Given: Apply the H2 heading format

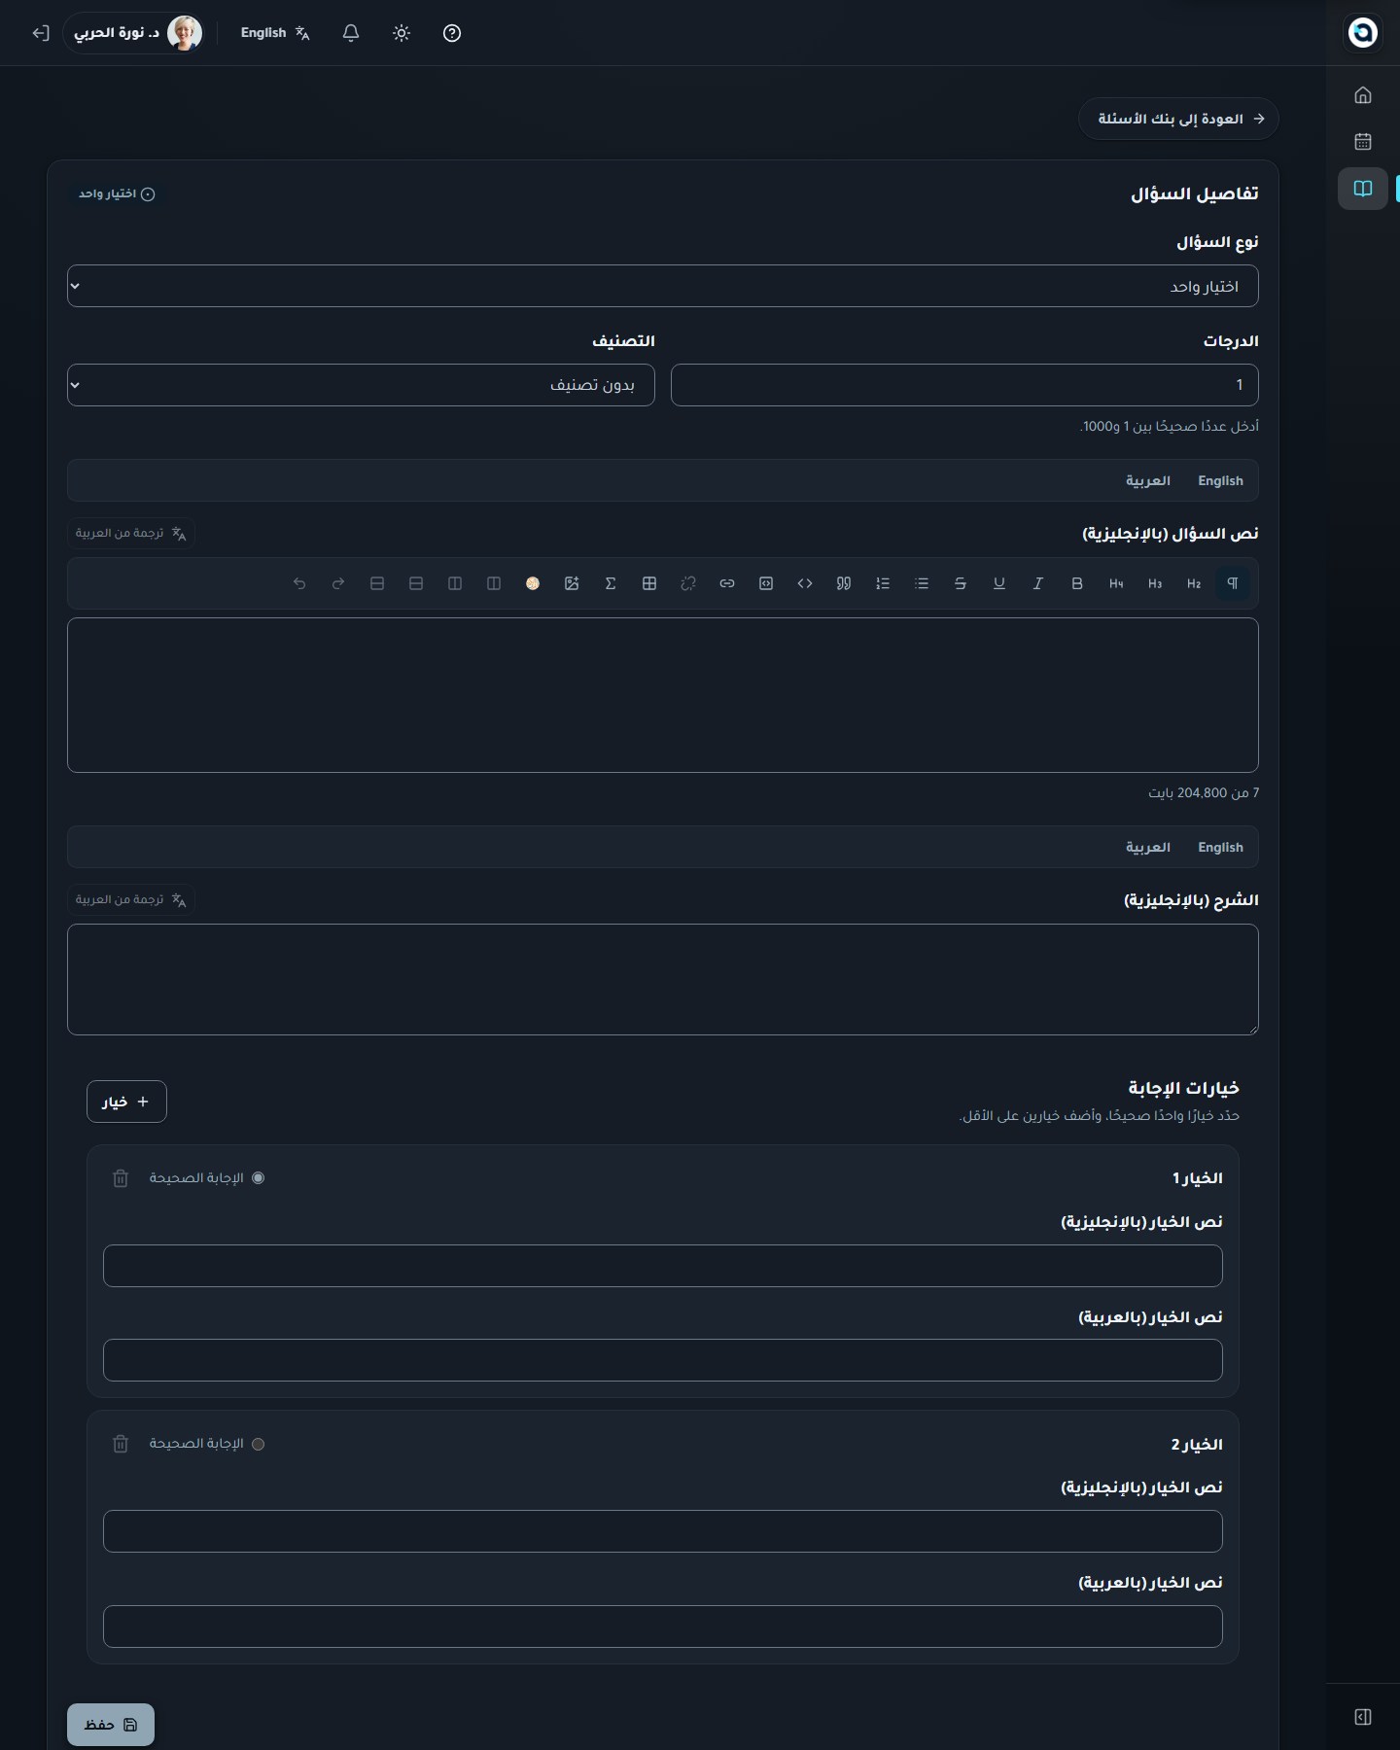Looking at the screenshot, I should (x=1194, y=583).
